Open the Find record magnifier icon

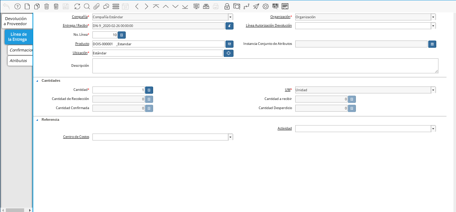click(x=87, y=6)
